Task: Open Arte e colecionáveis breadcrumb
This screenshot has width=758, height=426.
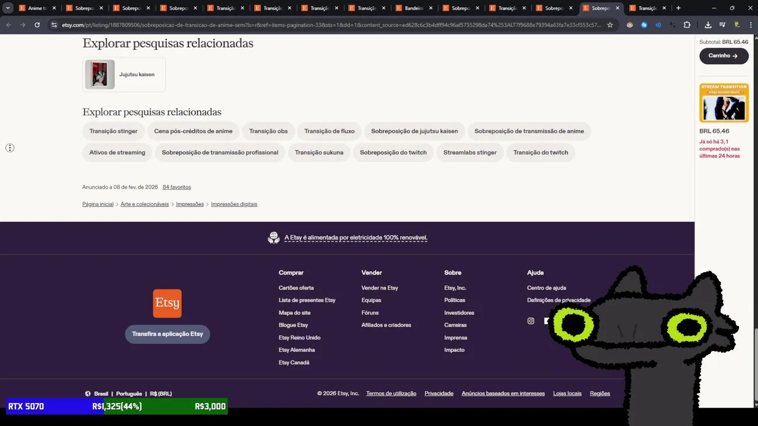Action: pyautogui.click(x=144, y=204)
